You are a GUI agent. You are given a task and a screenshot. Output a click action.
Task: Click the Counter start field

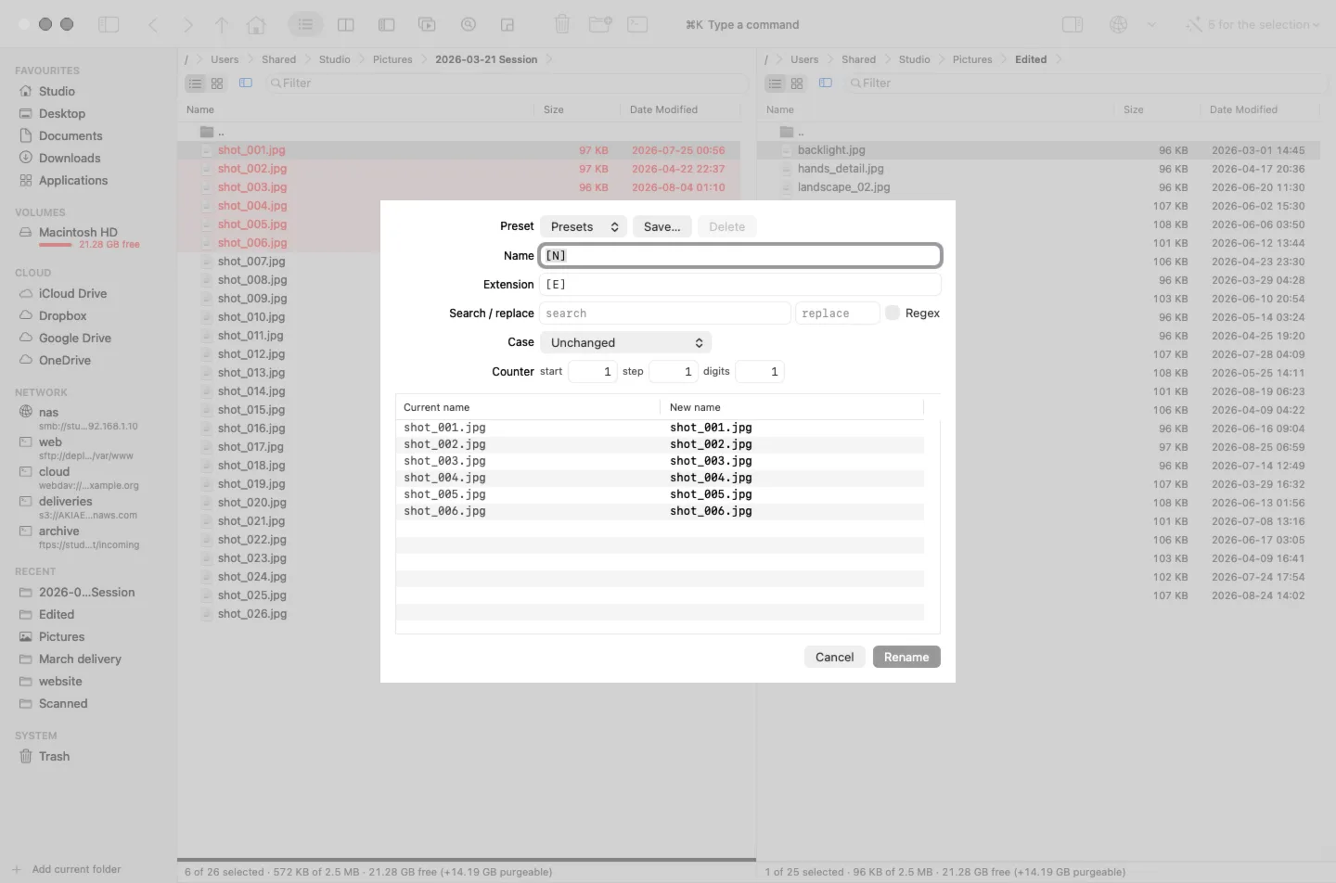click(593, 372)
